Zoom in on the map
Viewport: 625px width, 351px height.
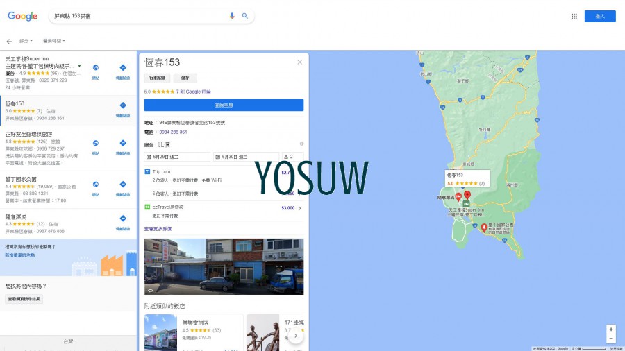coord(610,329)
